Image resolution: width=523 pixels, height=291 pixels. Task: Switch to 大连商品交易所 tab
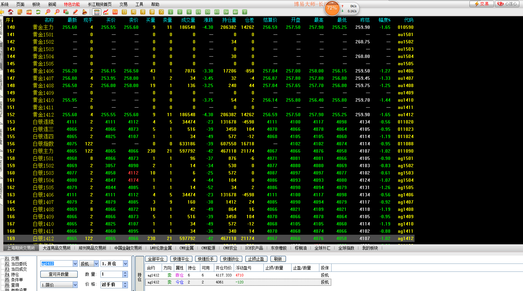(57, 248)
